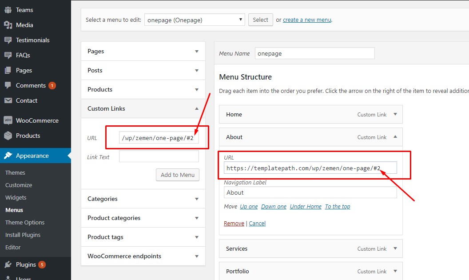
Task: Collapse the Custom Links section
Action: point(197,108)
